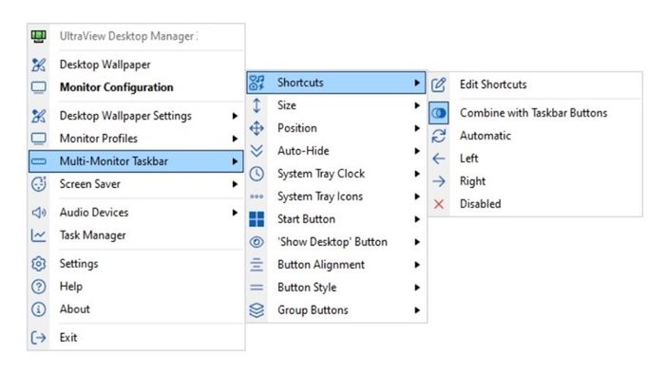Click the Button Style lines icon
The width and height of the screenshot is (665, 374).
pyautogui.click(x=256, y=288)
